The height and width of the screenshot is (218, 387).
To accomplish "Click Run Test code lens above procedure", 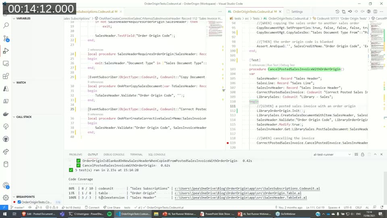I will [x=273, y=65].
